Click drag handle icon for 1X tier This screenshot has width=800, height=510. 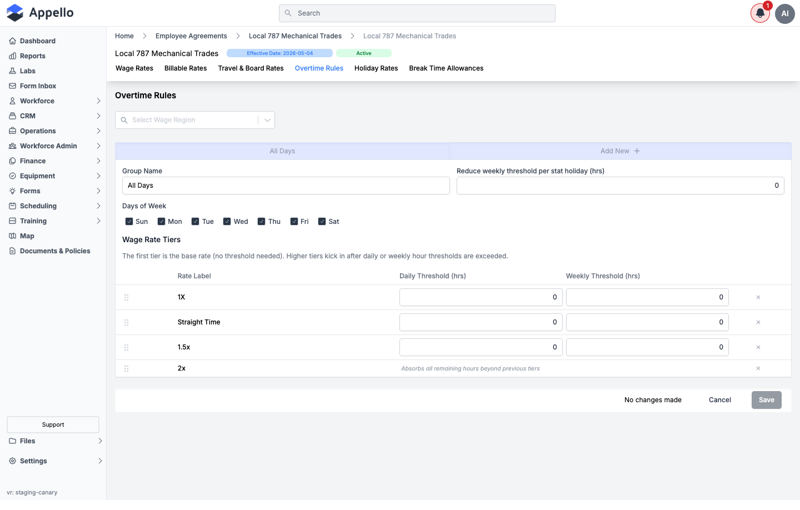127,297
